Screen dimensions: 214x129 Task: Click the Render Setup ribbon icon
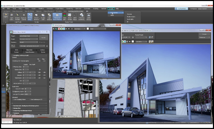tap(30, 17)
